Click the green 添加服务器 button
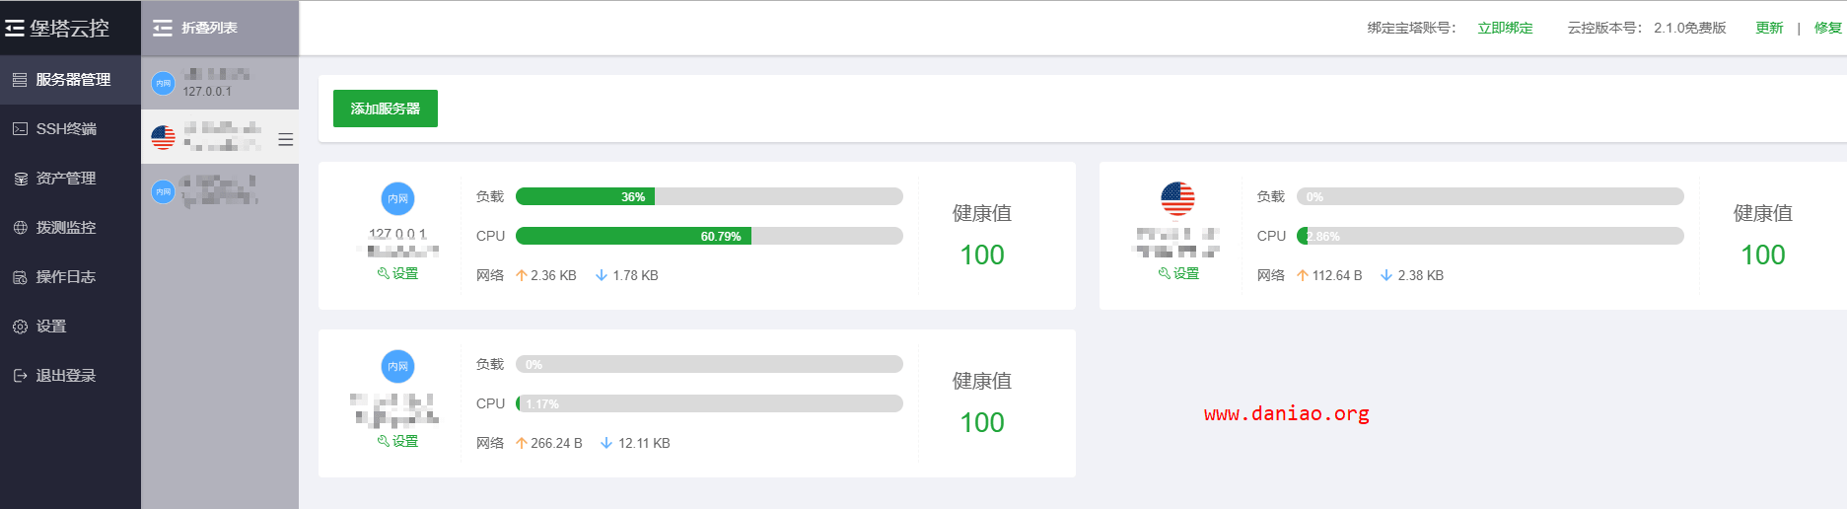 point(386,109)
